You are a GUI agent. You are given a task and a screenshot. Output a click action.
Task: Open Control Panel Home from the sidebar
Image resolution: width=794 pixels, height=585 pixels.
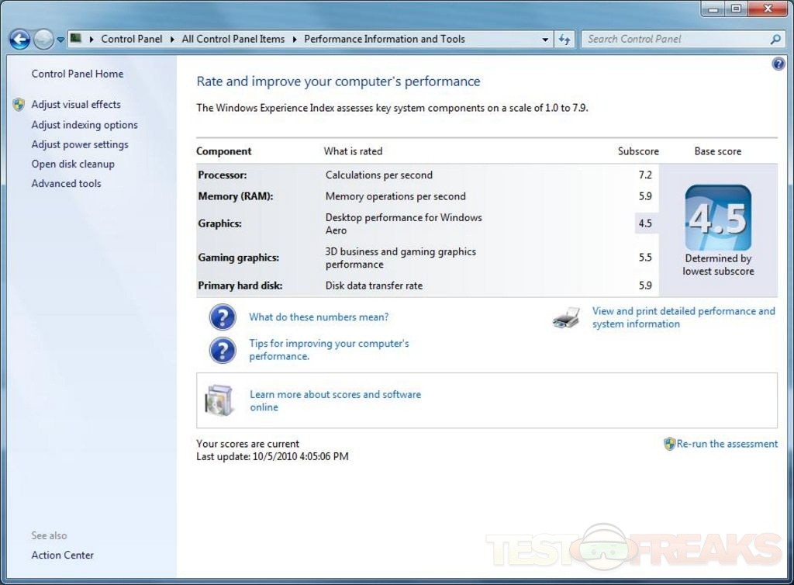[x=77, y=74]
